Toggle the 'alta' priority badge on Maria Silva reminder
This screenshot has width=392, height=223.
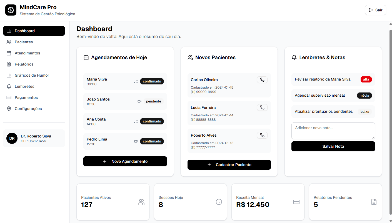click(366, 79)
